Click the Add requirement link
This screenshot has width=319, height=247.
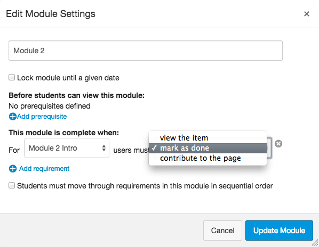click(x=44, y=169)
